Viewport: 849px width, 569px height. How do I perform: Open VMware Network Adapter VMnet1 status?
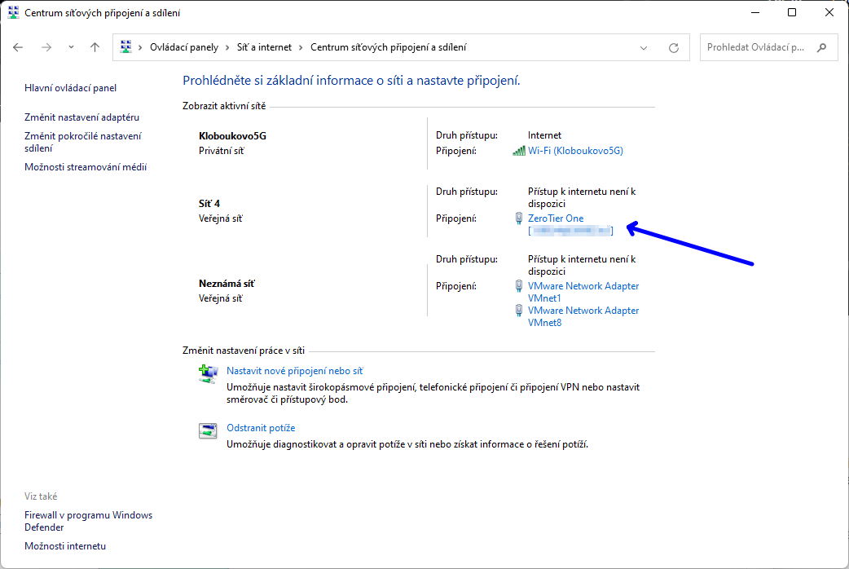(x=583, y=292)
